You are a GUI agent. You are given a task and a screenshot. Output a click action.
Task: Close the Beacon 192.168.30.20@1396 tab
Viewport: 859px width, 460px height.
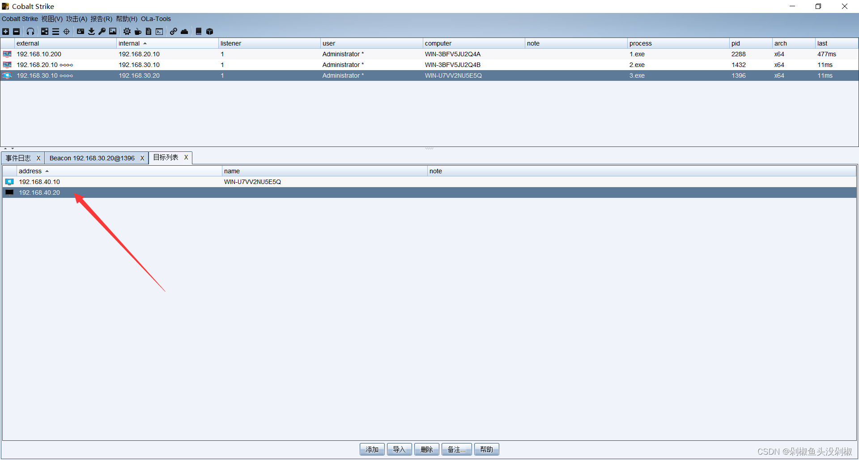point(142,158)
